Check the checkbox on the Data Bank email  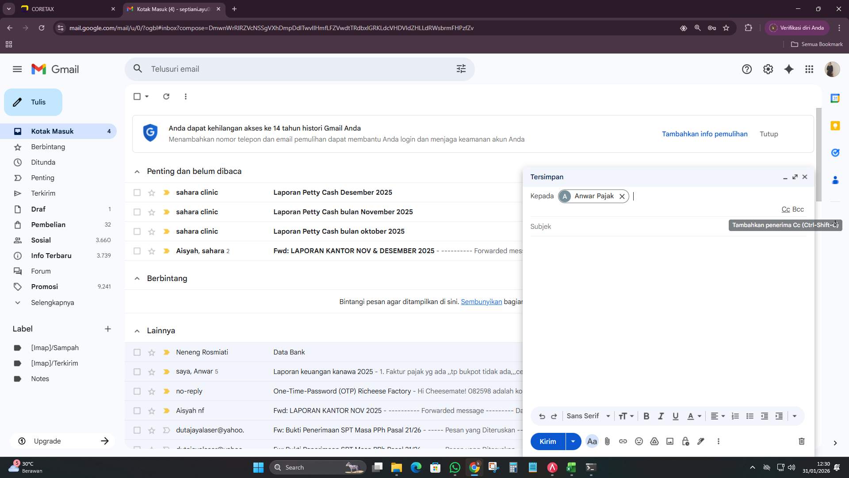(x=137, y=352)
